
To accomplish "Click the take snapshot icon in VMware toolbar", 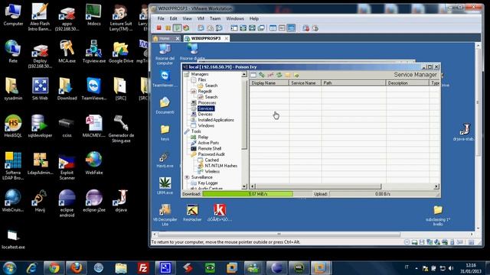I will [201, 28].
